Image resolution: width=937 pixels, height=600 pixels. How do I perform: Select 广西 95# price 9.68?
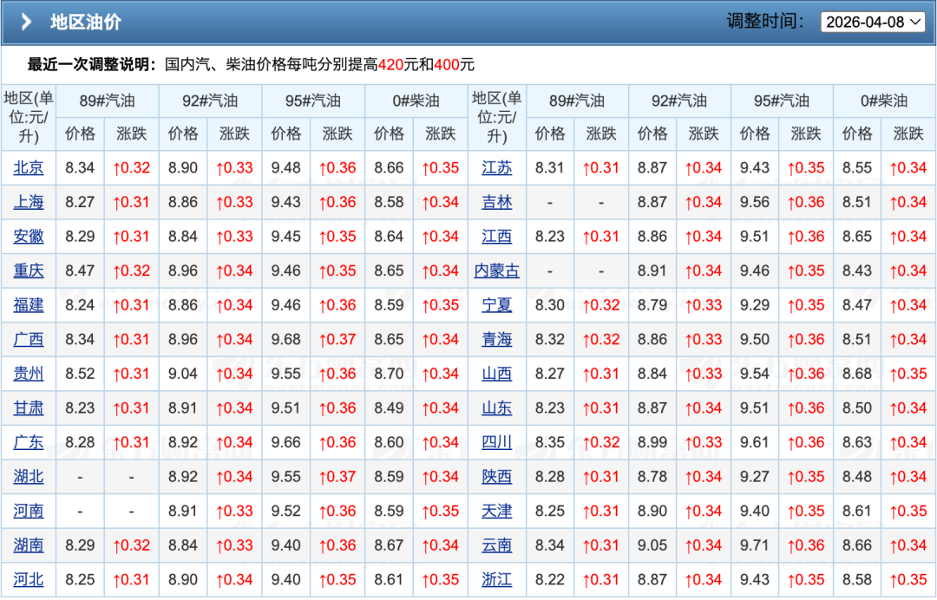coord(285,339)
